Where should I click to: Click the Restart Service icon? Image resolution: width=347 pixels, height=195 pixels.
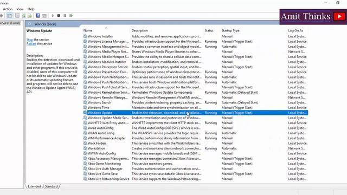(71, 16)
